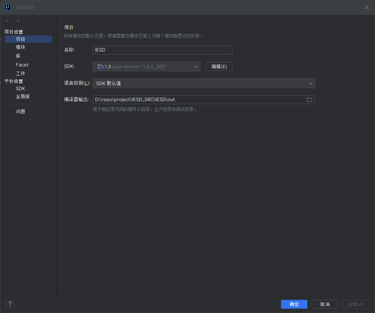Browse for compiler output folder
This screenshot has width=375, height=313.
click(310, 100)
